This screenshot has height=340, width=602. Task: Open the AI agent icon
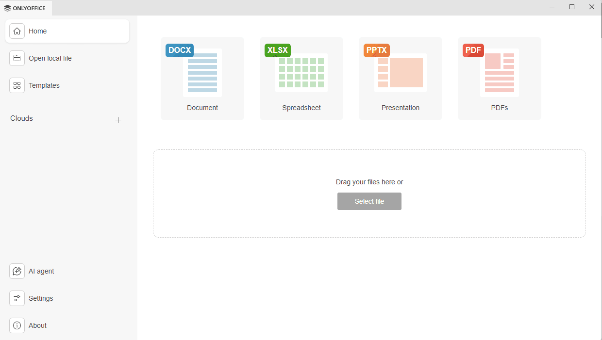point(17,271)
